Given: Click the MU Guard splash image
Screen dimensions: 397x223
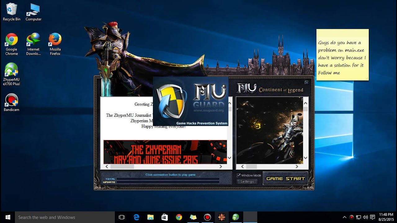Looking at the screenshot, I should pos(190,101).
